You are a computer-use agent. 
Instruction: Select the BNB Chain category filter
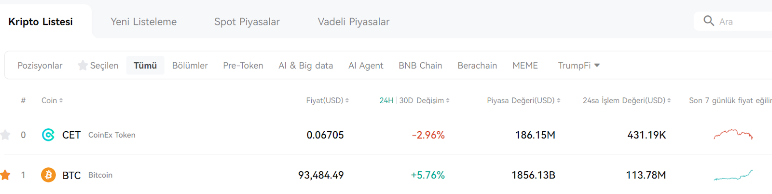click(420, 65)
